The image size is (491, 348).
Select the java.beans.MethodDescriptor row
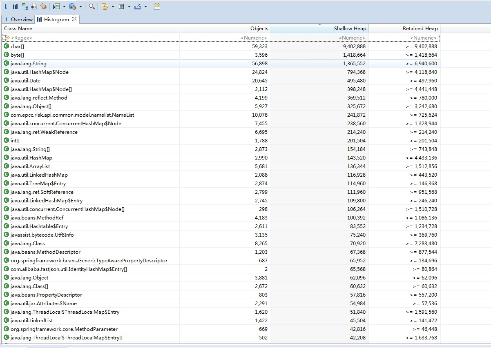221,252
